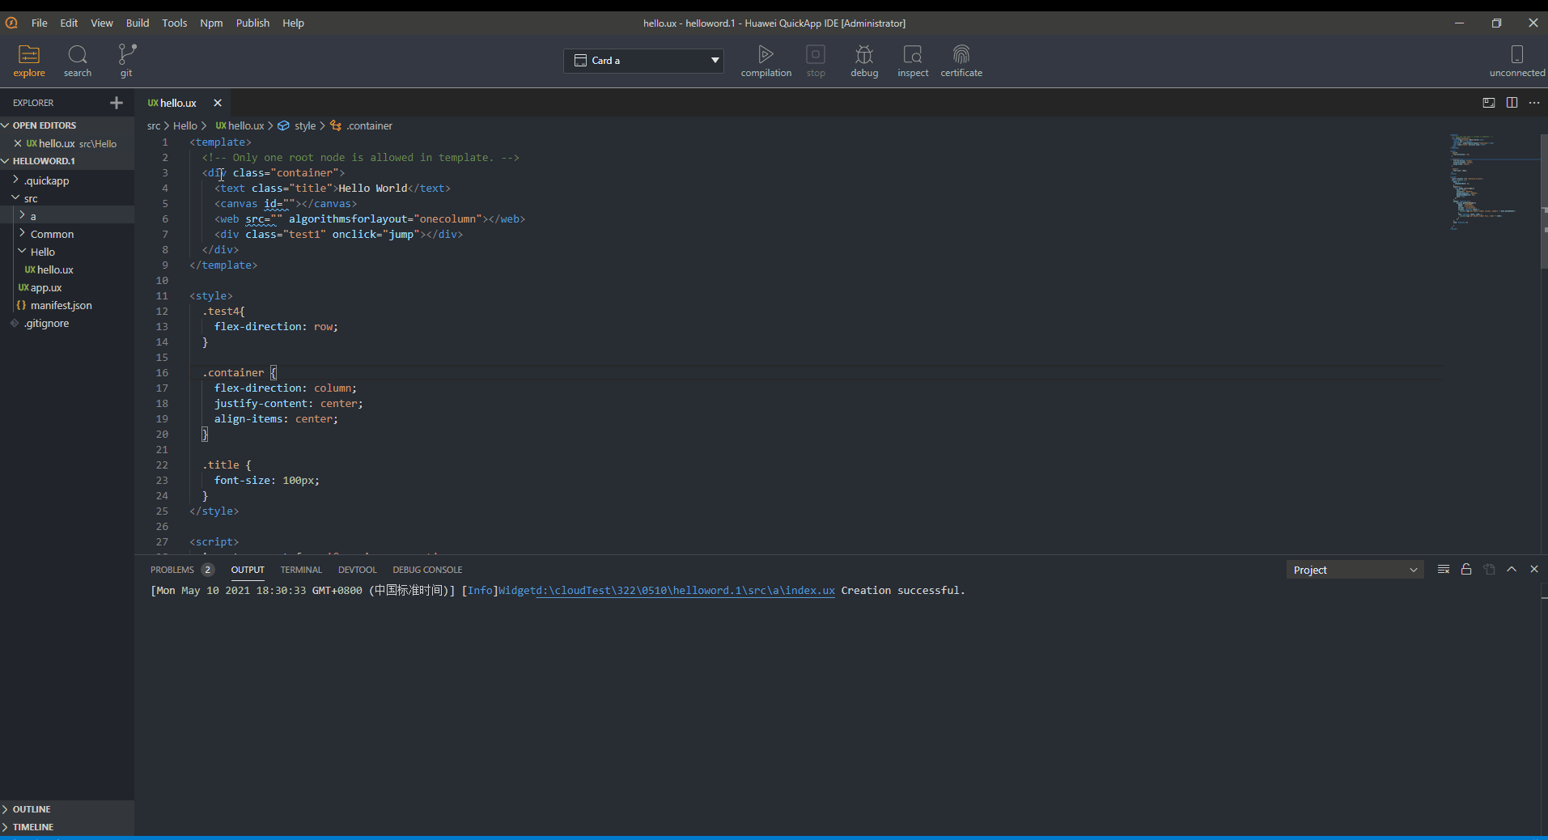
Task: Open the File menu
Action: 39,23
